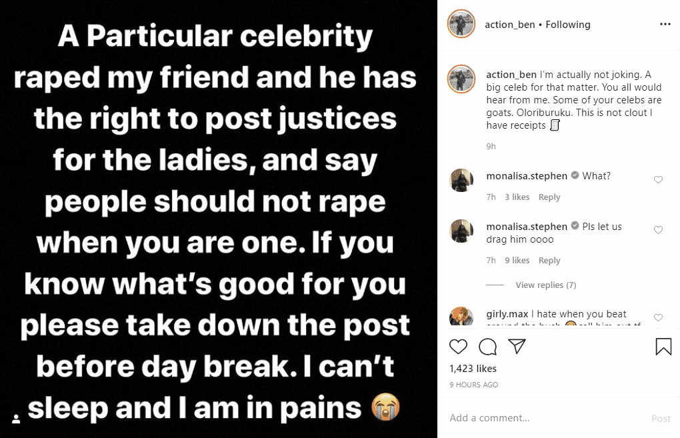Like the "Pls let us drag him" comment
The height and width of the screenshot is (438, 680).
click(x=659, y=230)
